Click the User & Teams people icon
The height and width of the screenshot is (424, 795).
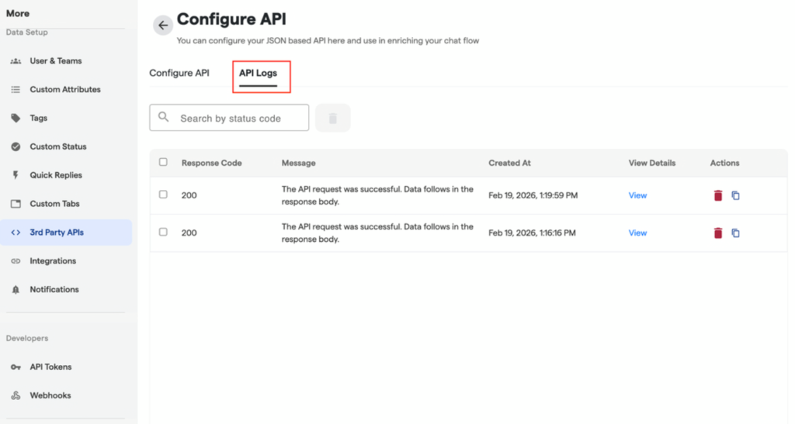click(16, 61)
